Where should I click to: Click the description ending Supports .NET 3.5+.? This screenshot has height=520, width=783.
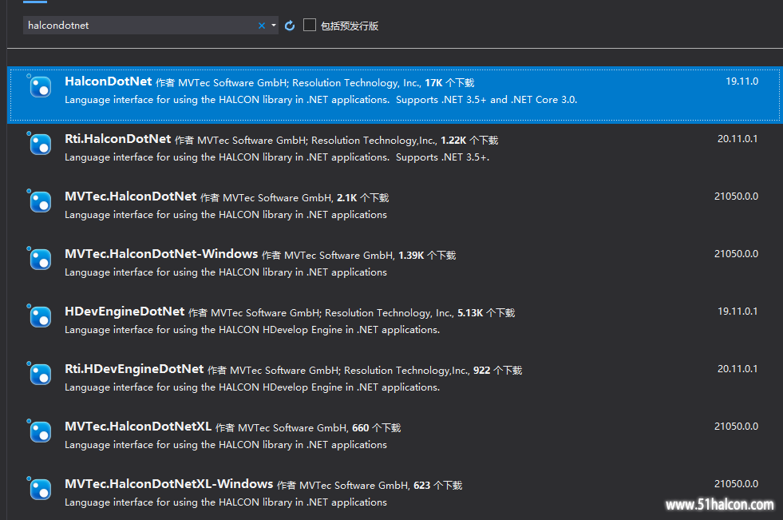277,157
